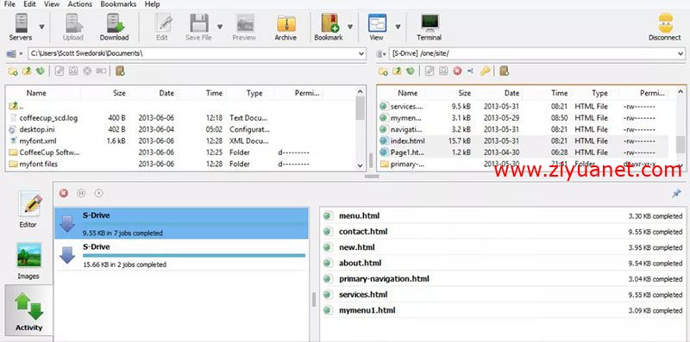The height and width of the screenshot is (342, 690).
Task: Click the Name column header in local pane
Action: click(x=36, y=93)
